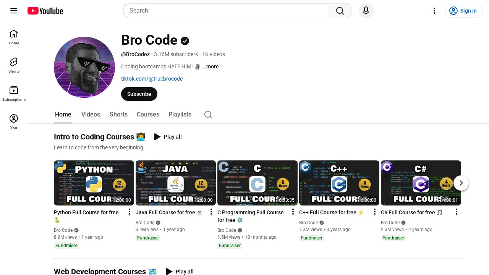This screenshot has height=275, width=489.
Task: Open the Java Full Course thumbnail
Action: [176, 183]
